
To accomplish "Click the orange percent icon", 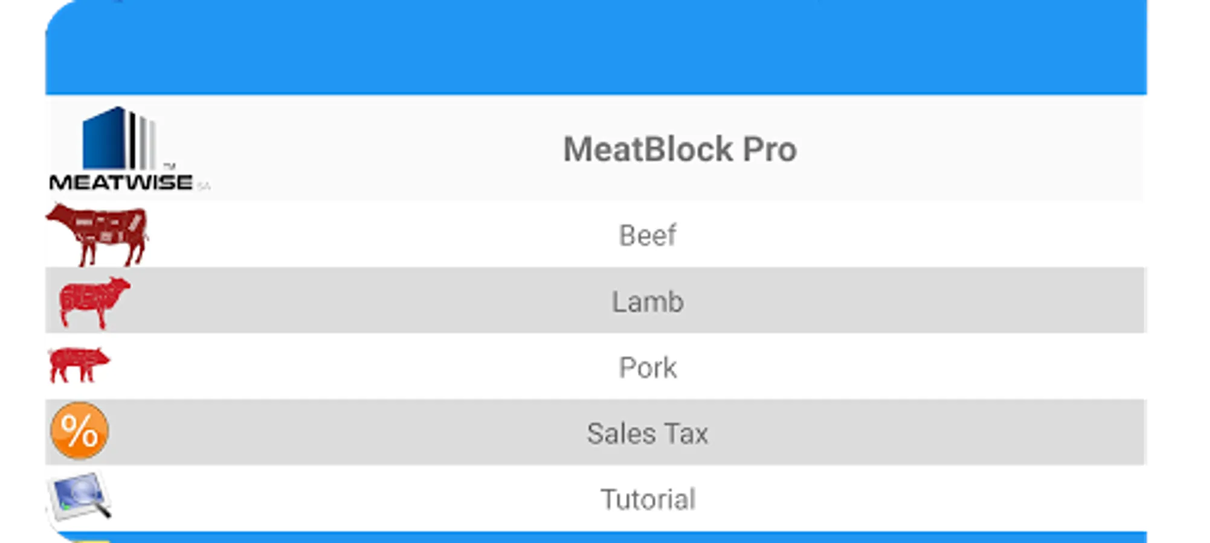I will (79, 431).
